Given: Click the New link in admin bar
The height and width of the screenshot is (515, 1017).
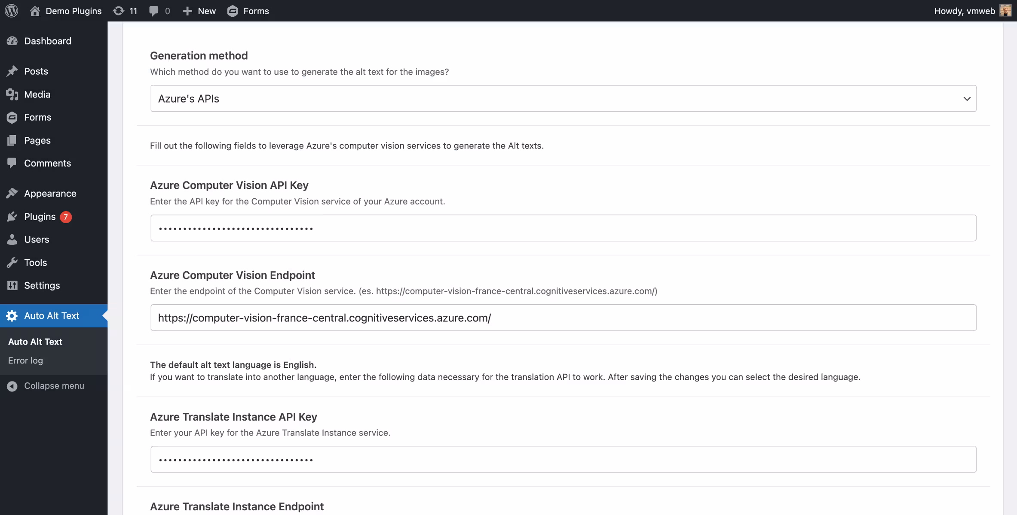Looking at the screenshot, I should [207, 11].
